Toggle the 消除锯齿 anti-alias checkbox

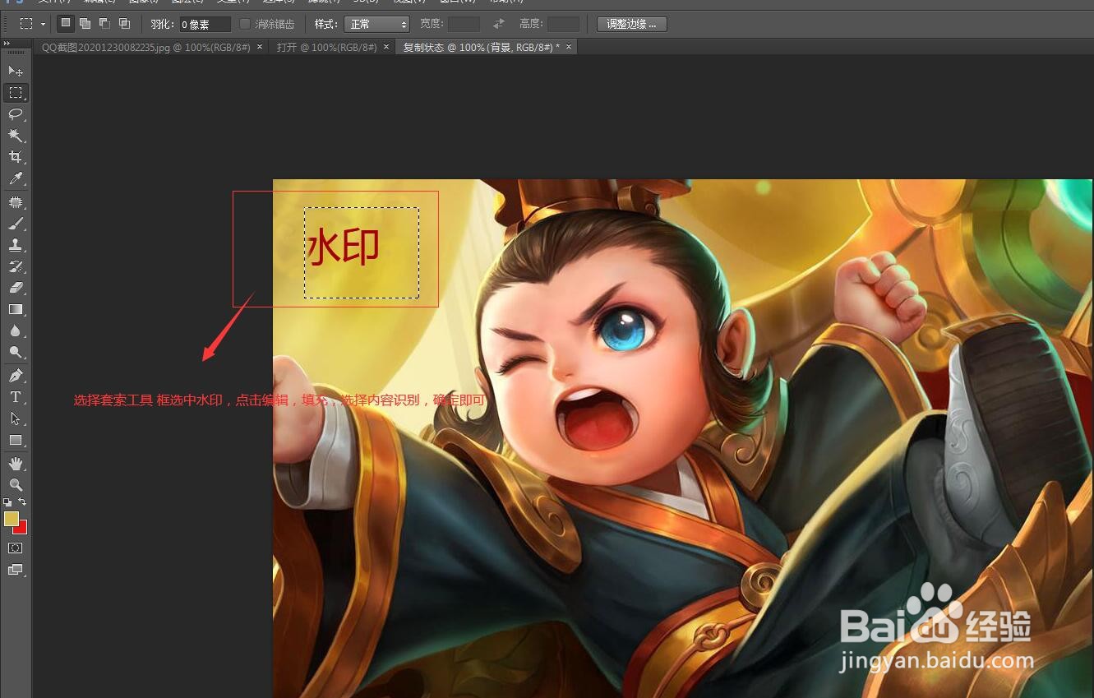pos(245,24)
